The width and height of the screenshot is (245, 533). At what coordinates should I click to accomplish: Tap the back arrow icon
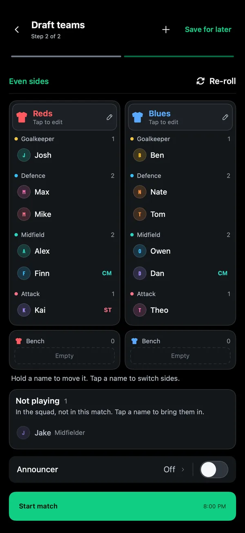pyautogui.click(x=17, y=29)
